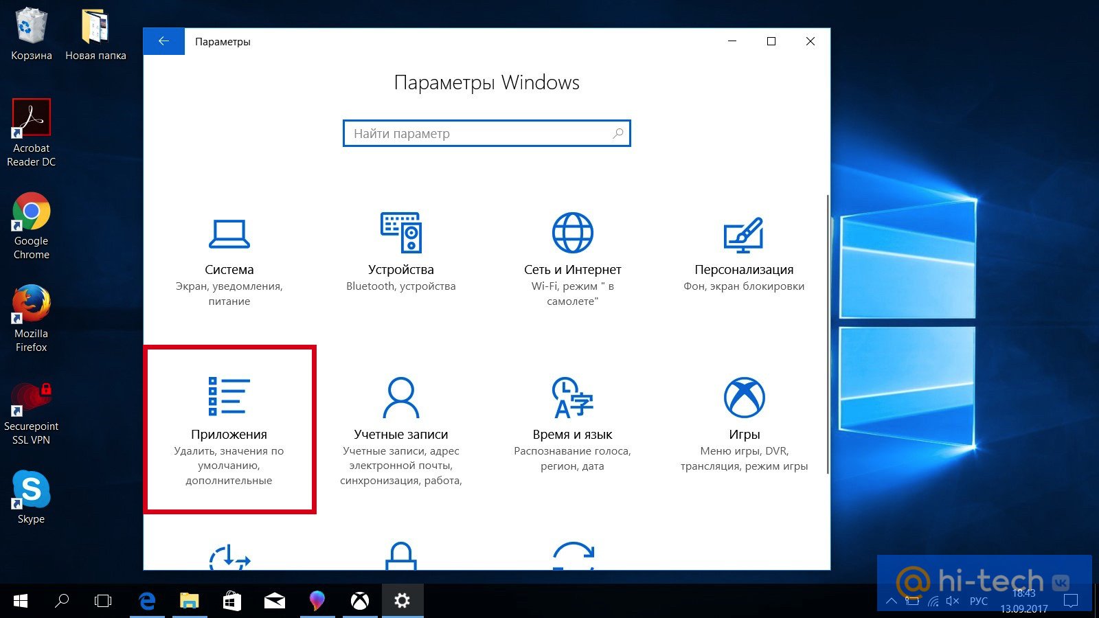
Task: Click the Параметры Windows heading
Action: point(486,83)
